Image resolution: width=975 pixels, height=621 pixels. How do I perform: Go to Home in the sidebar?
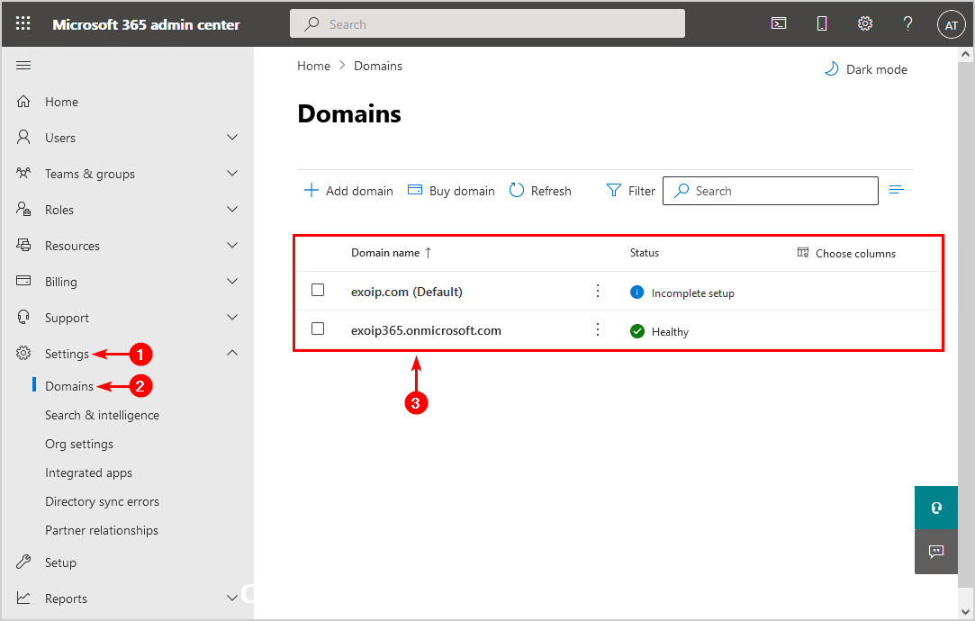61,102
